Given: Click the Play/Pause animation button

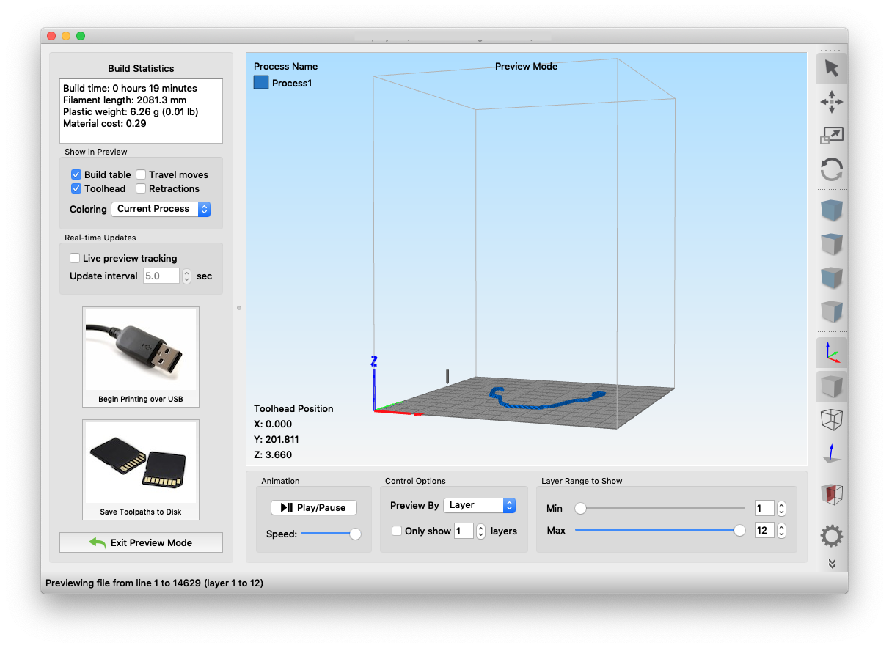Looking at the screenshot, I should [313, 507].
